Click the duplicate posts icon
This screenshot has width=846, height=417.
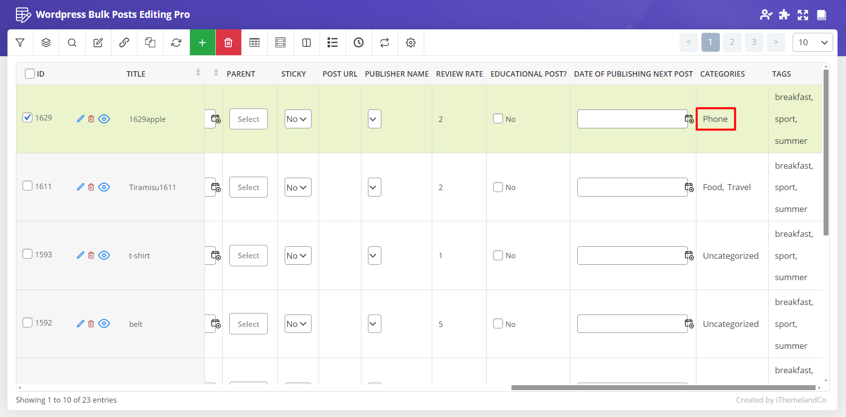(x=150, y=43)
